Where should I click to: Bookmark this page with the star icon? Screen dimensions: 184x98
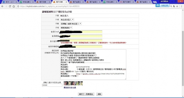coord(177,6)
